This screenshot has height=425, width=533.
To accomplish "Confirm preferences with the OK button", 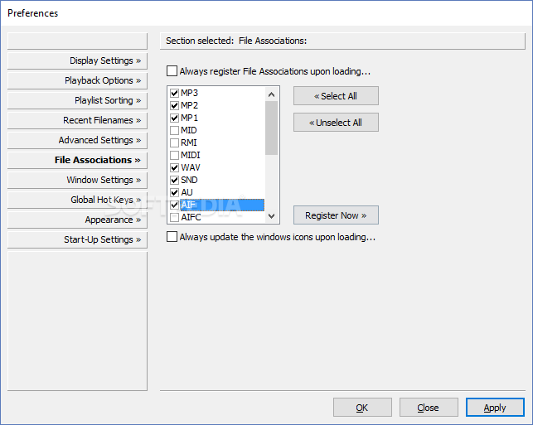I will 362,408.
